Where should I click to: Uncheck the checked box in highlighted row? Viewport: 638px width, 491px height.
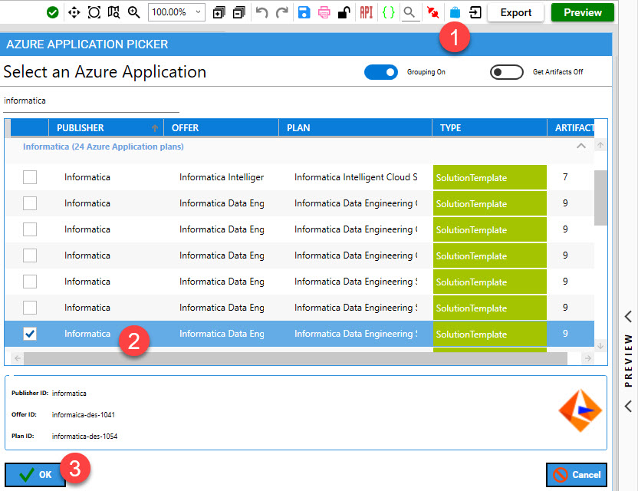click(x=30, y=334)
